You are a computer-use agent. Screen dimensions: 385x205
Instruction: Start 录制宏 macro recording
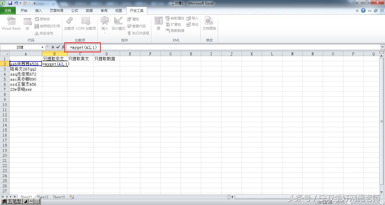pyautogui.click(x=42, y=19)
